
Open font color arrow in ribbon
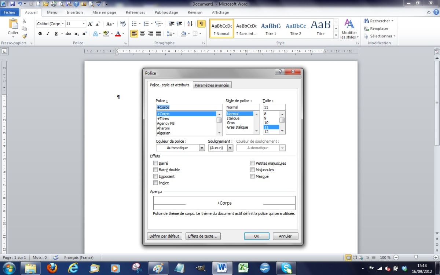coord(123,34)
